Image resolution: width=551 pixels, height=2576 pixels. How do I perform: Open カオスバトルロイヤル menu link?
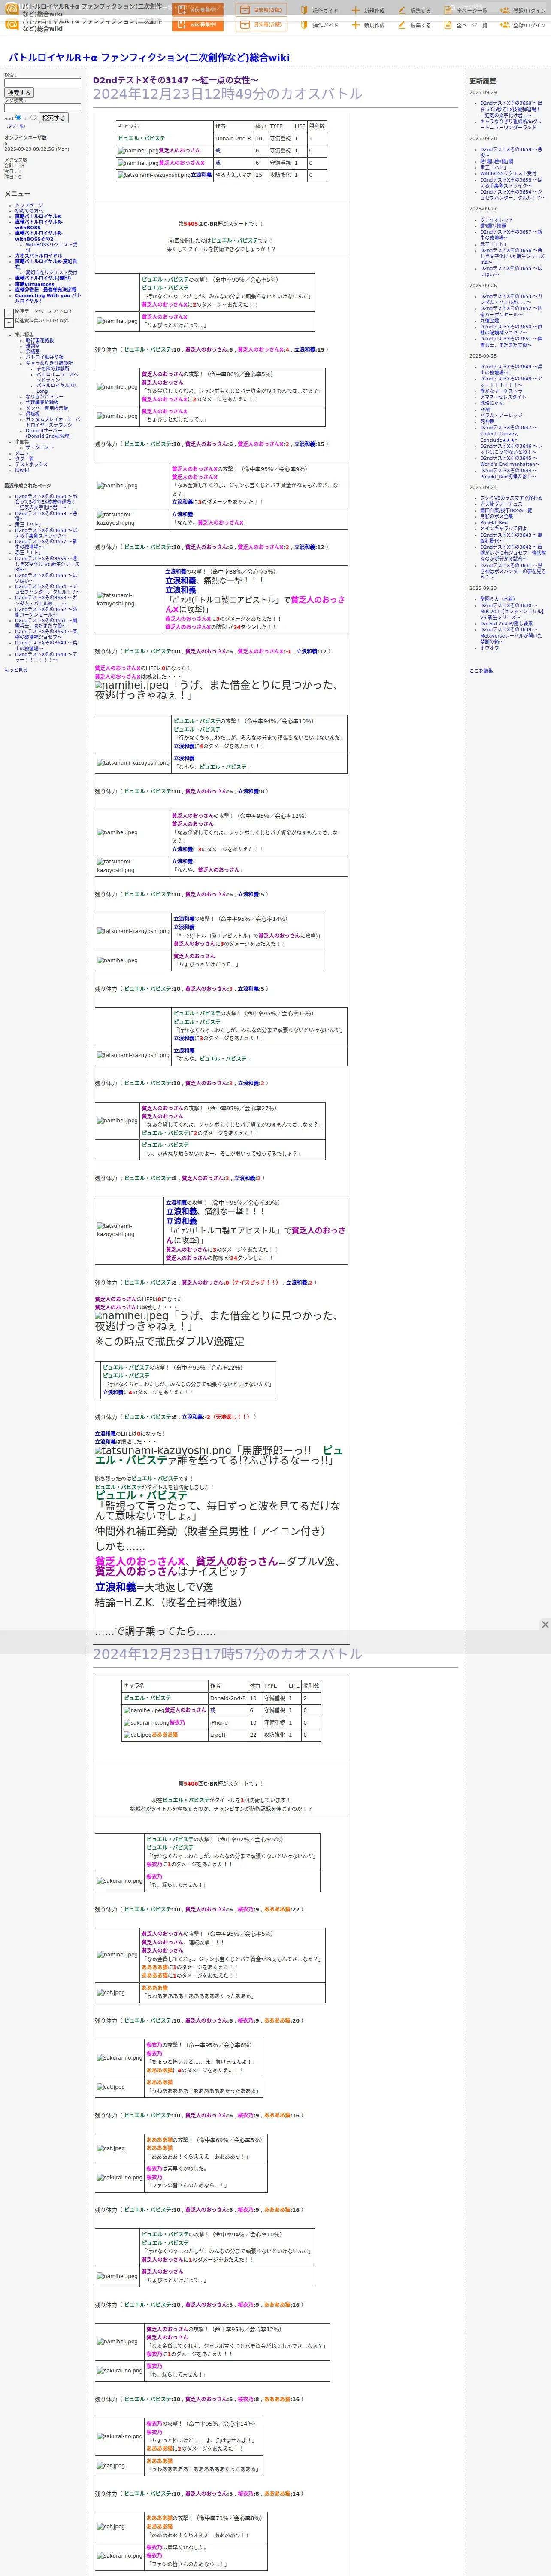[x=38, y=255]
